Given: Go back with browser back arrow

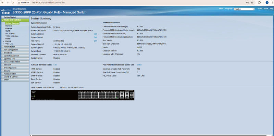Looking at the screenshot, I should (3, 3).
